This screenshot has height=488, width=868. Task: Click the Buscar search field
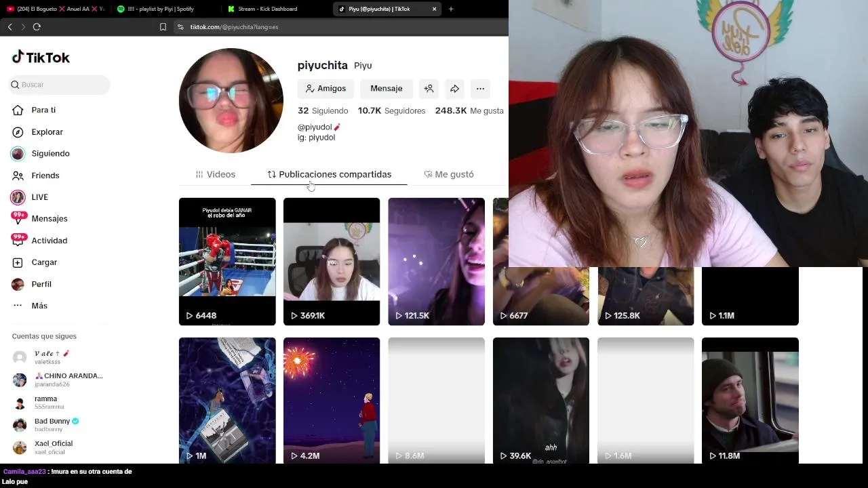(x=60, y=85)
